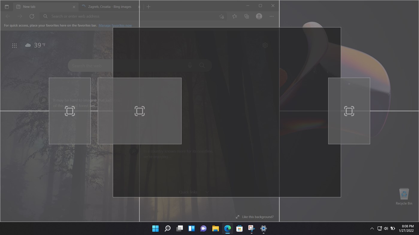Expand the Quick links chevron
Screen dimensions: 419x235
point(207,192)
